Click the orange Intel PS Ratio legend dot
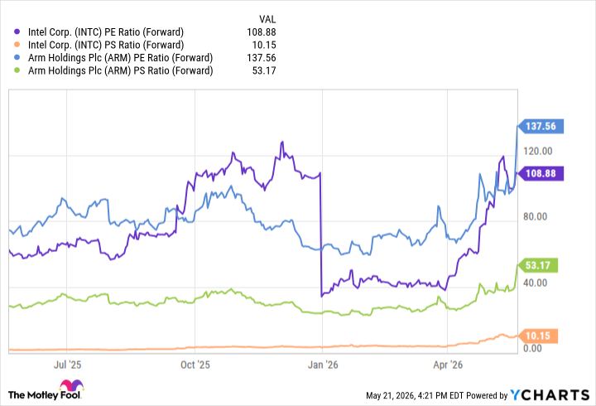 pos(17,45)
